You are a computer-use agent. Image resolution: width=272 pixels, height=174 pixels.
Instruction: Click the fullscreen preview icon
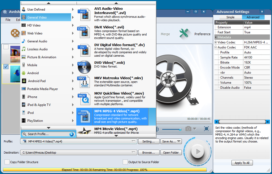206,129
